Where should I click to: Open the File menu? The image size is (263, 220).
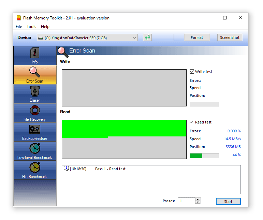coord(19,27)
